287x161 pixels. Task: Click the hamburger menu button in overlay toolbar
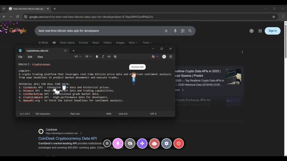pyautogui.click(x=107, y=144)
